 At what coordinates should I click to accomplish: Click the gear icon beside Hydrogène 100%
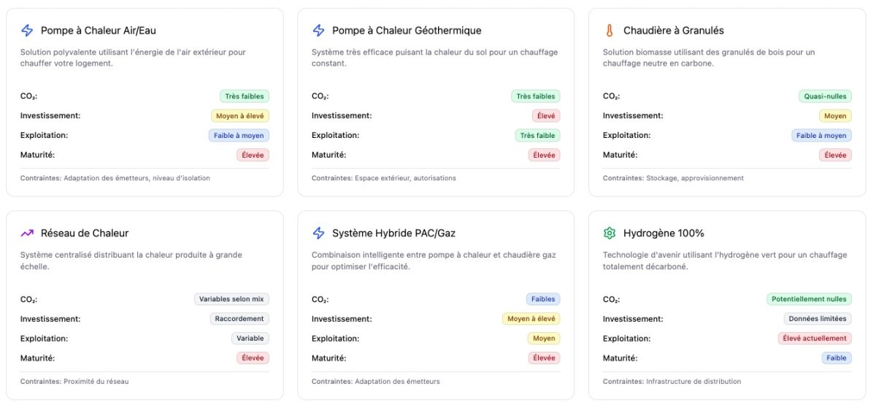[610, 234]
